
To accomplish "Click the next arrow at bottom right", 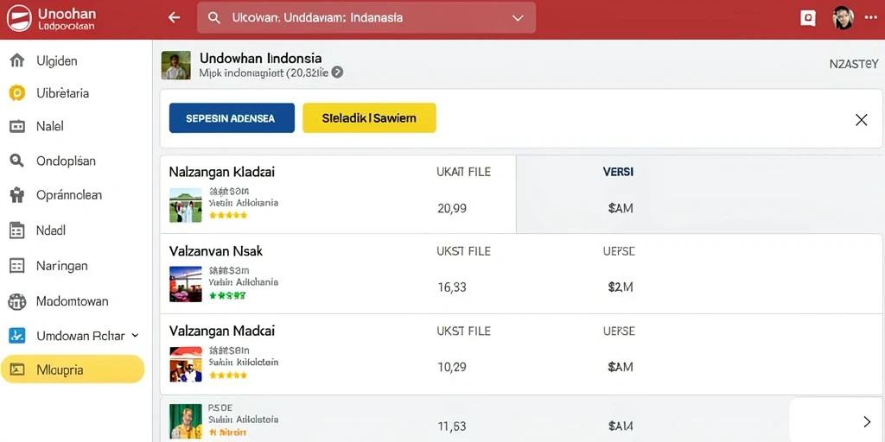I will click(x=867, y=421).
